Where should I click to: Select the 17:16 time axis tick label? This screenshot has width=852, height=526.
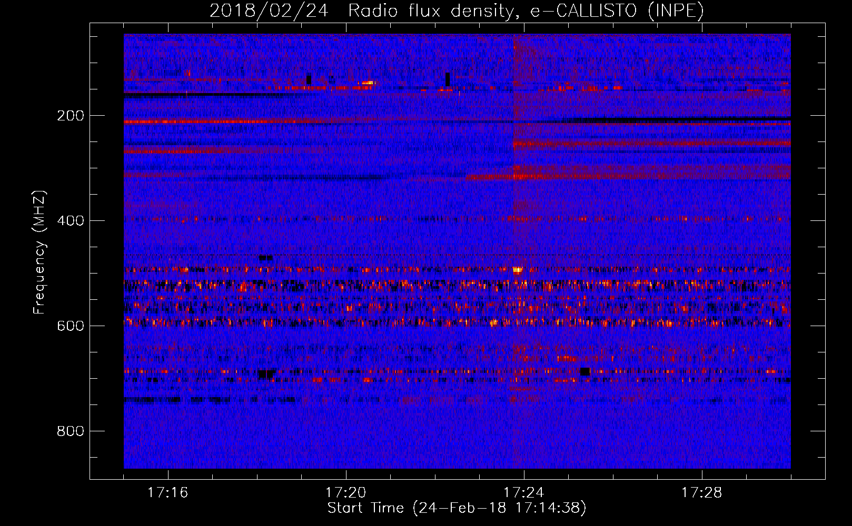[x=167, y=493]
